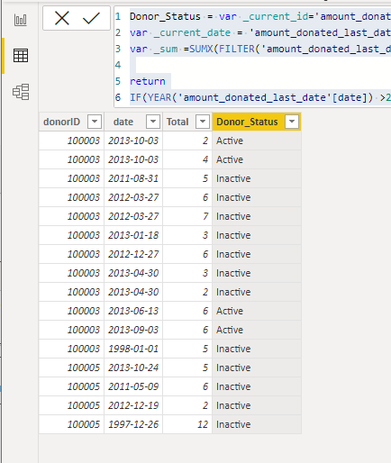Cancel formula edit with X icon
This screenshot has height=463, width=391.
click(x=62, y=18)
